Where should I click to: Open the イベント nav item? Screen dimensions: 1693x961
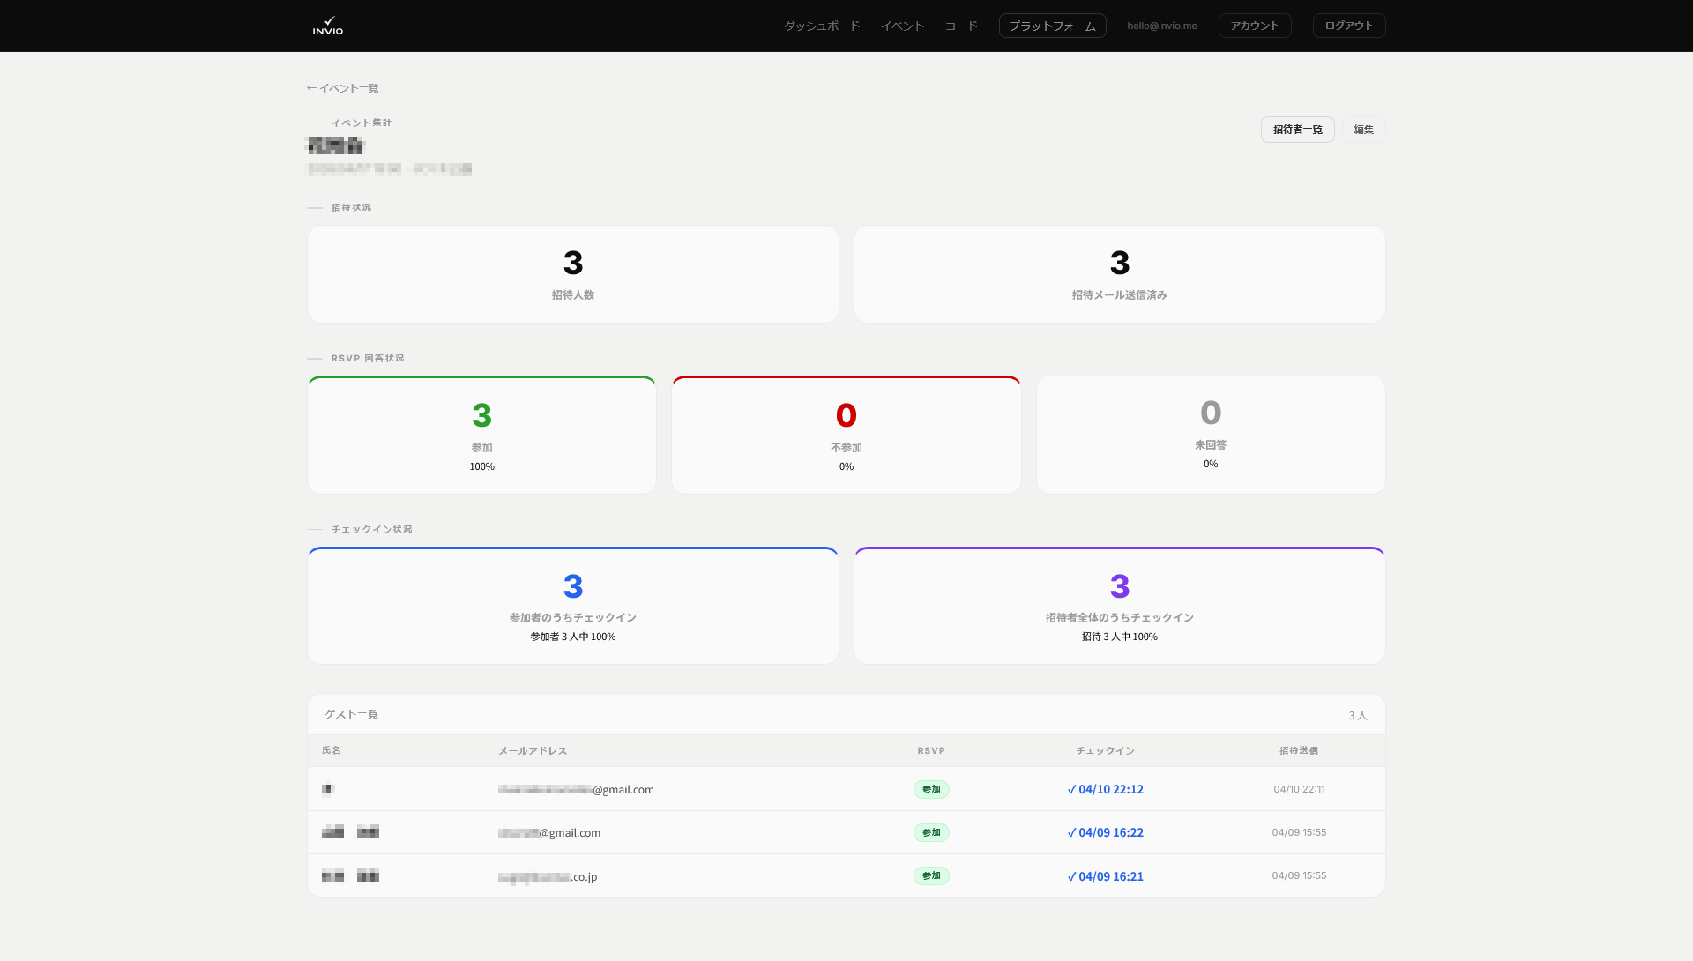(x=902, y=26)
